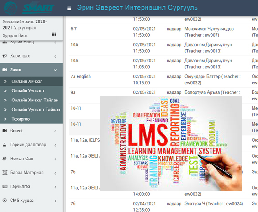
Task: Click the Хурдан Линк link
Action: pyautogui.click(x=15, y=36)
